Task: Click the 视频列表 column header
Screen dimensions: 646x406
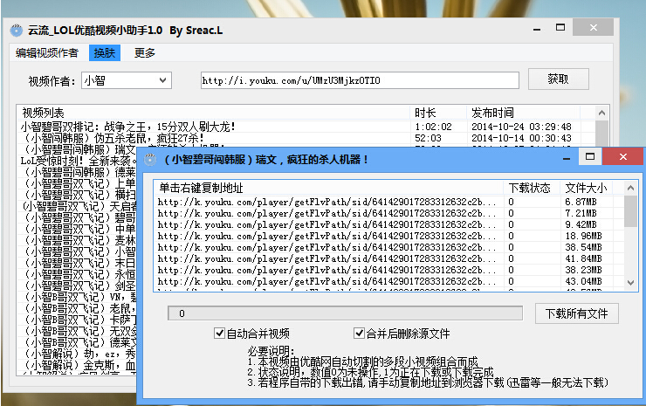Action: (x=213, y=113)
